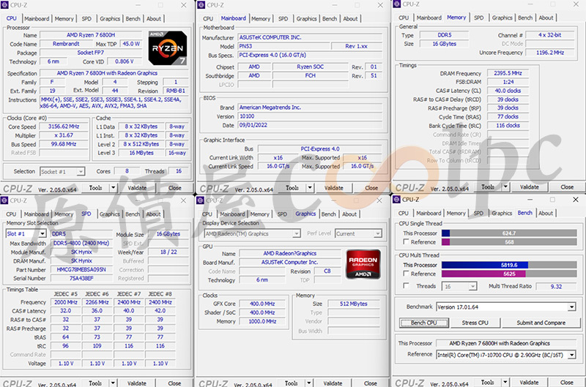The height and width of the screenshot is (387, 586).
Task: Open the Perf Level Current dropdown
Action: pyautogui.click(x=378, y=233)
